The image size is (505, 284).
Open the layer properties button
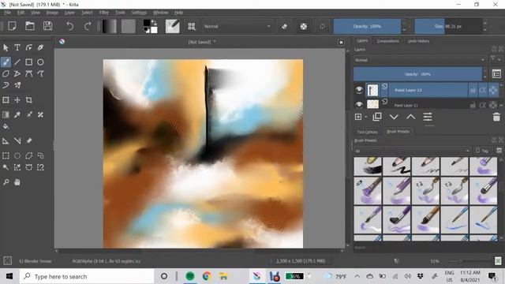[x=428, y=117]
